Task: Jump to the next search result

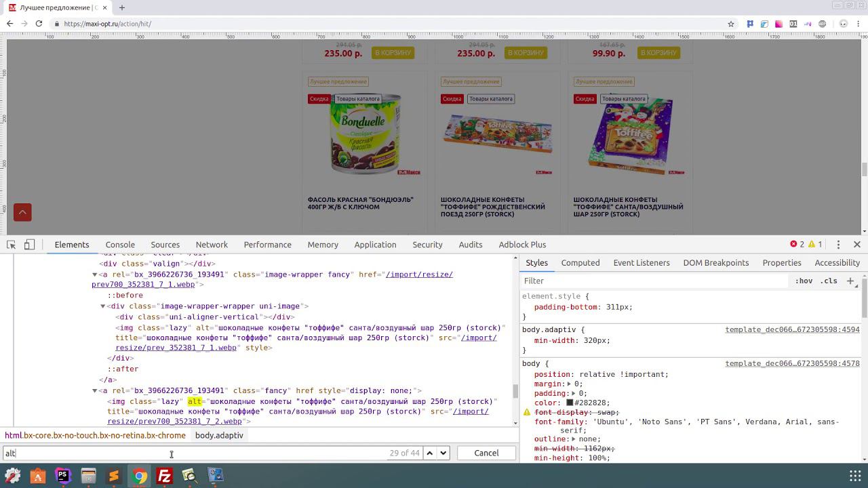Action: point(443,453)
